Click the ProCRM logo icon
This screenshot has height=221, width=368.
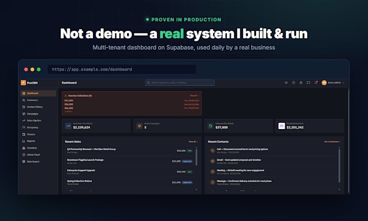[23, 83]
